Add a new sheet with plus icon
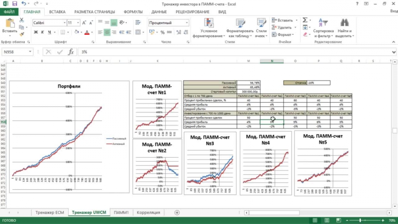Image resolution: width=398 pixels, height=224 pixels. tap(177, 213)
